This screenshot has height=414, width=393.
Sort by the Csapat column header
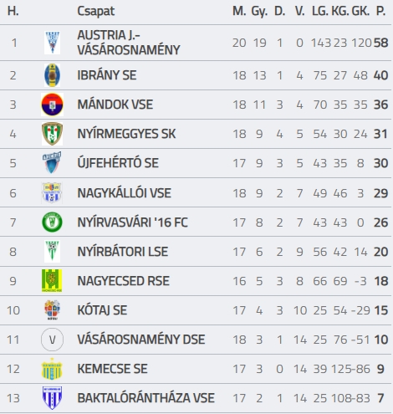click(x=96, y=12)
